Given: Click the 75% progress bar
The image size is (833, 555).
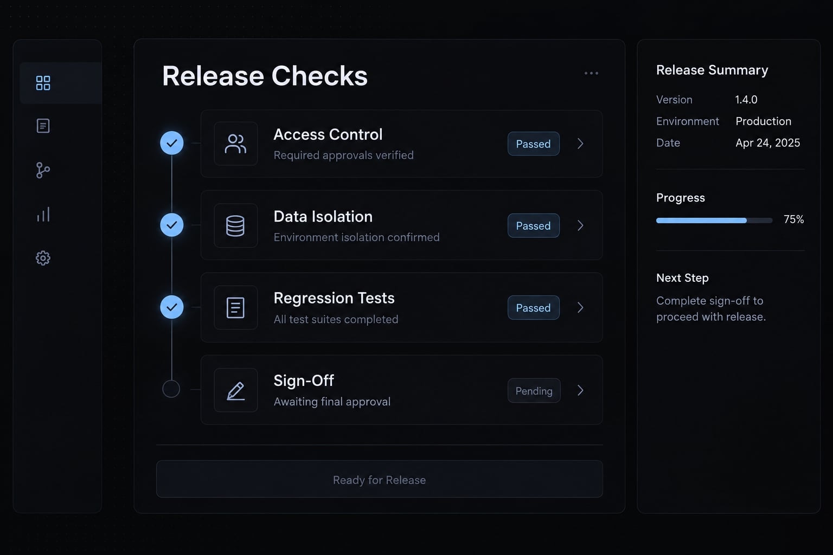Looking at the screenshot, I should pyautogui.click(x=714, y=221).
